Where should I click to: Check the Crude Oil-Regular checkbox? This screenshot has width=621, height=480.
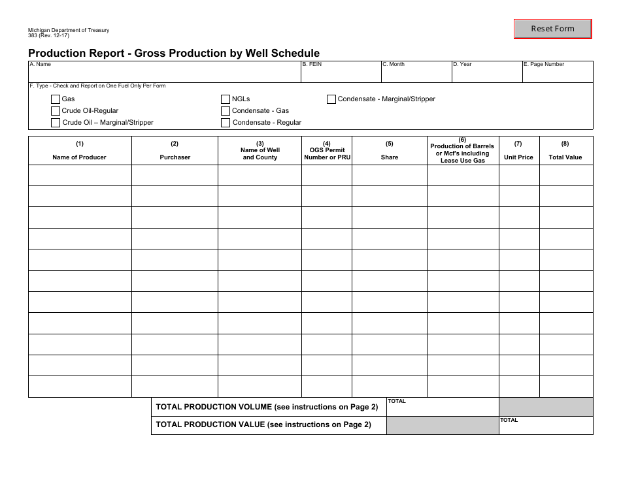pyautogui.click(x=56, y=111)
